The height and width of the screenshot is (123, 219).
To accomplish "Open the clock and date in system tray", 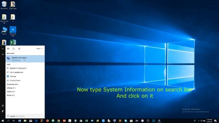I will pos(209,121).
